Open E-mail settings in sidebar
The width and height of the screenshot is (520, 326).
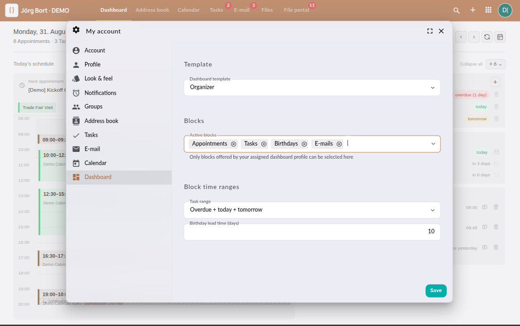pos(119,149)
